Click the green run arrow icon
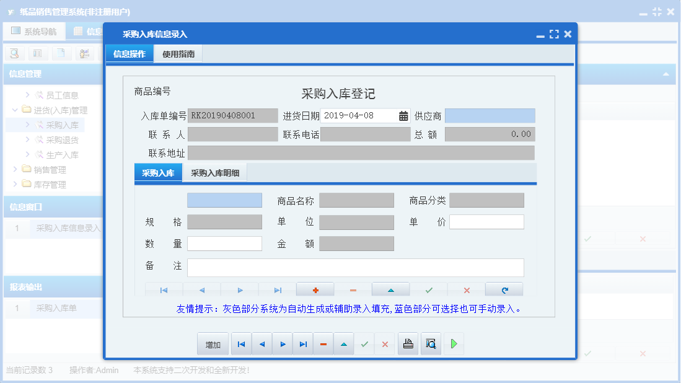This screenshot has width=681, height=383. 453,344
